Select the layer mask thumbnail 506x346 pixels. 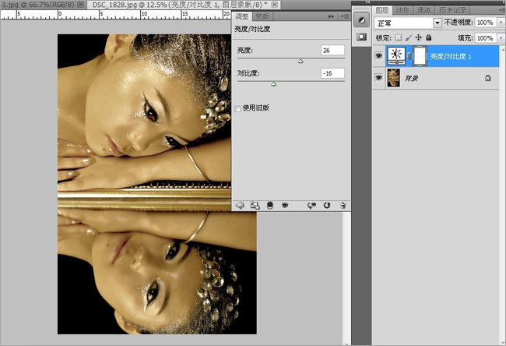click(x=420, y=56)
